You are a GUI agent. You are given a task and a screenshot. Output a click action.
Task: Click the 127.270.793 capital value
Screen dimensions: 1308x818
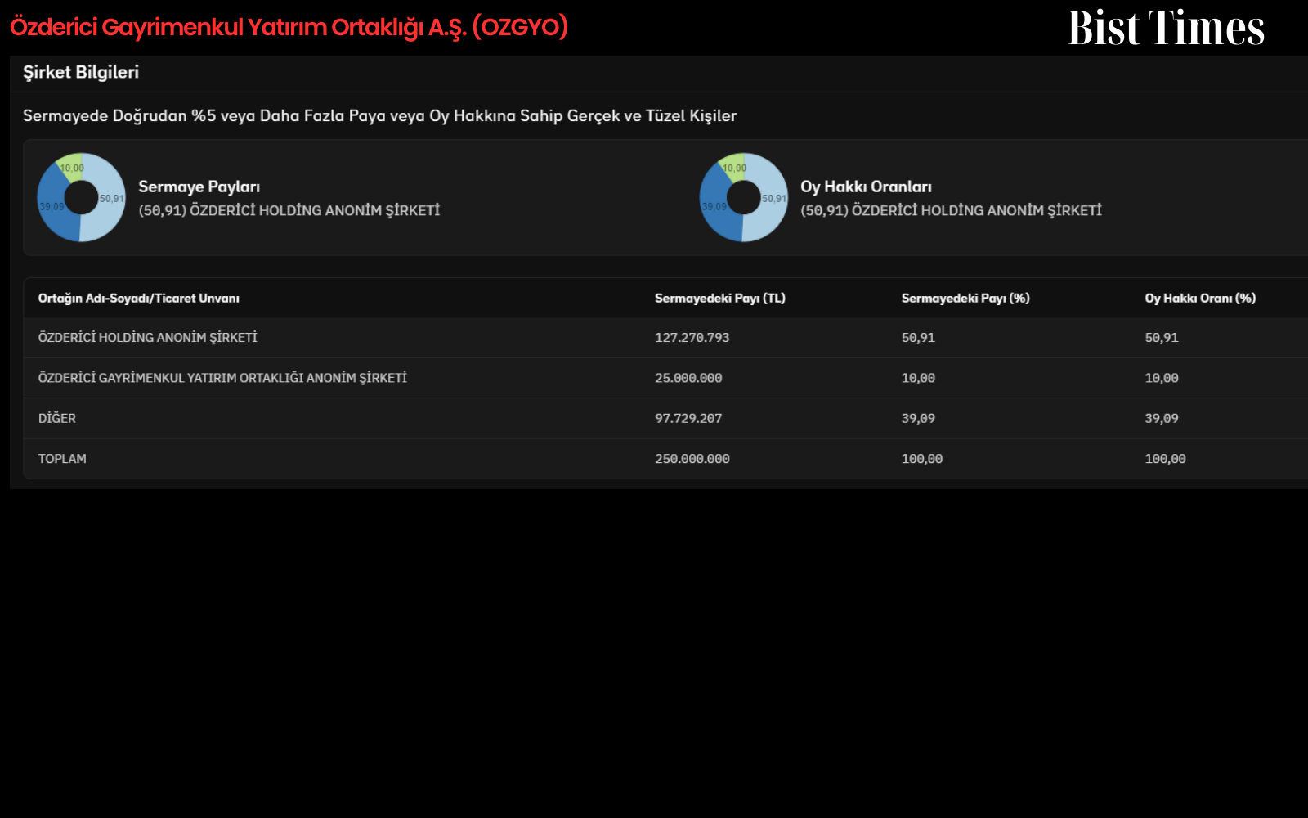point(692,338)
